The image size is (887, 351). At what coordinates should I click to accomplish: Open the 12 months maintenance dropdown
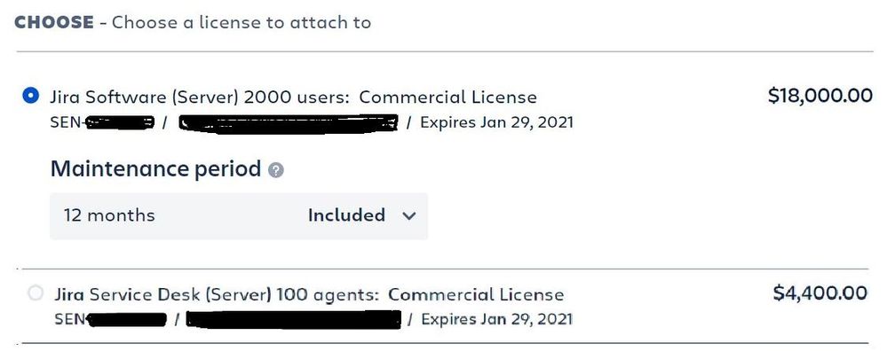[x=239, y=216]
